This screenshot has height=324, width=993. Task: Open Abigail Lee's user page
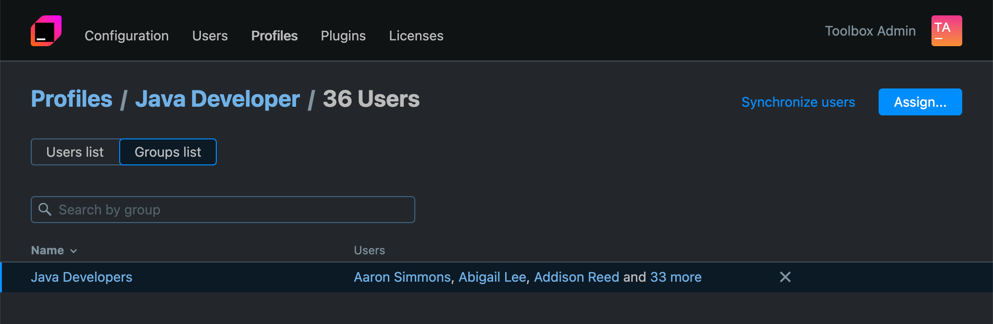(x=492, y=277)
